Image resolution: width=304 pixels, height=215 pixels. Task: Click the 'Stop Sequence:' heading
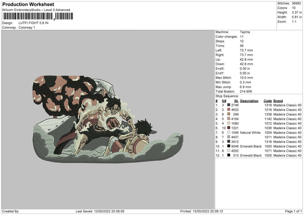227,96
